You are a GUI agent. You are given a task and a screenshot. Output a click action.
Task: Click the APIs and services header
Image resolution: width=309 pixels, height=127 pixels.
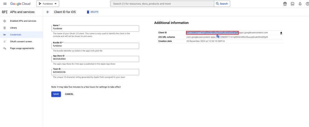click(x=22, y=12)
